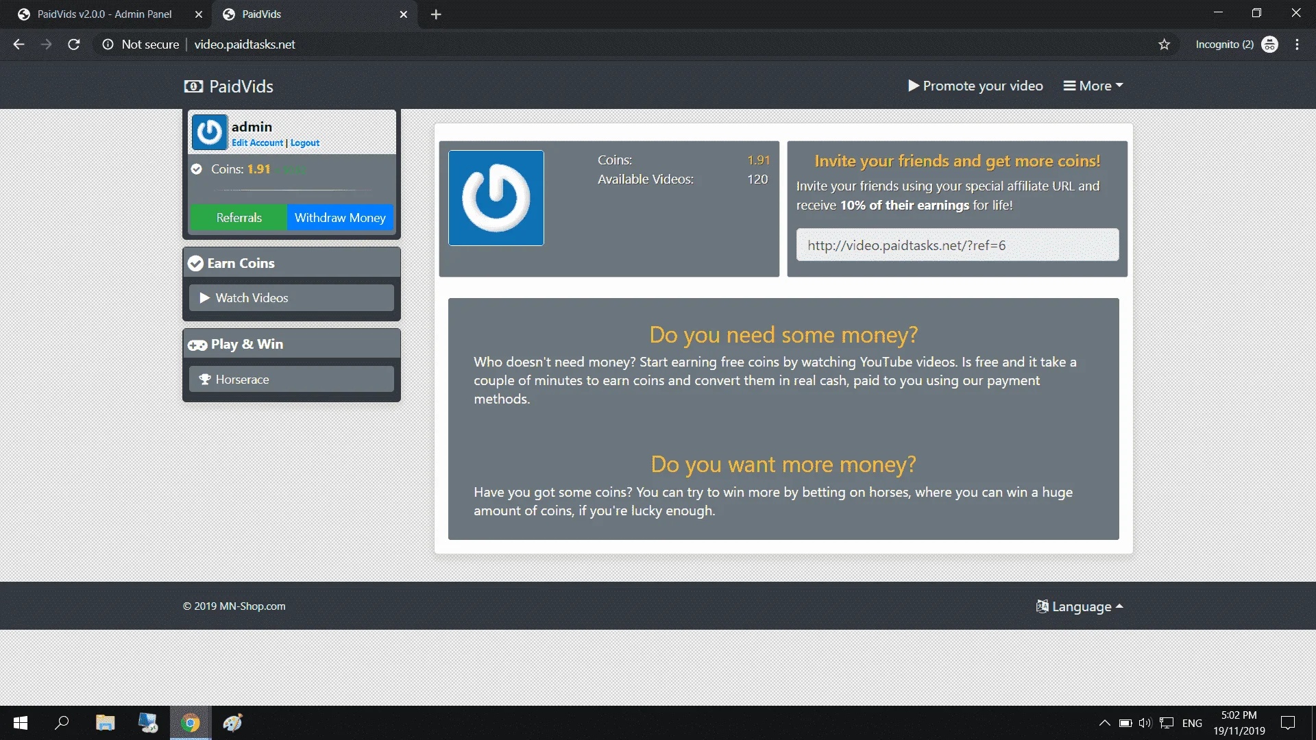Go back to the previous page
The height and width of the screenshot is (740, 1316).
[19, 45]
